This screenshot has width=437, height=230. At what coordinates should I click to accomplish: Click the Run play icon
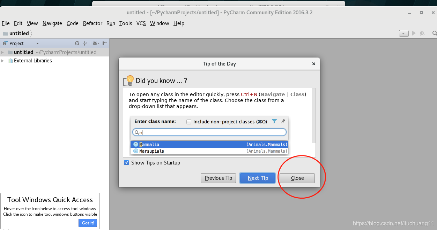click(414, 33)
